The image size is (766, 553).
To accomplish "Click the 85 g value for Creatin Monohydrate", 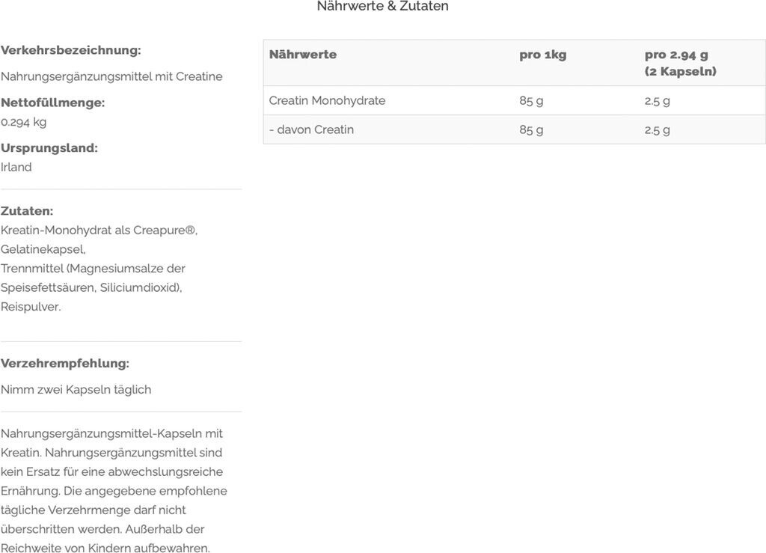I will 531,101.
